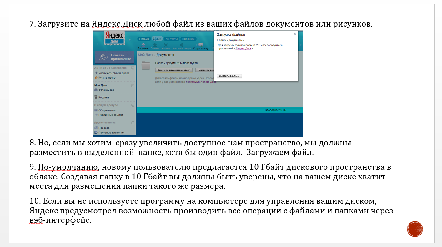Screen dimensions: 442x247
Task: Click the red circle slide button
Action: click(x=415, y=229)
